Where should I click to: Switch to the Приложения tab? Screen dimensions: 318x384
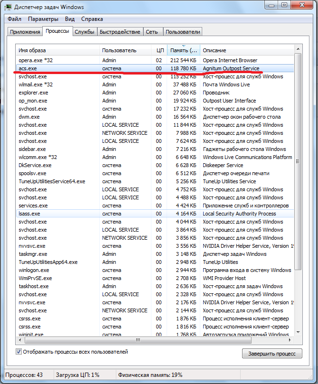pyautogui.click(x=25, y=32)
